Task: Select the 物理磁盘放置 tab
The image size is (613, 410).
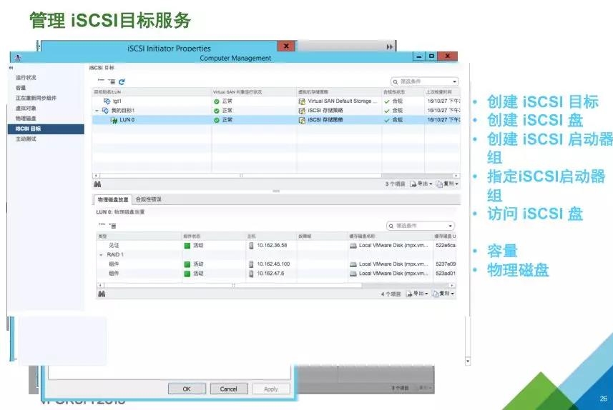Action: [x=113, y=199]
